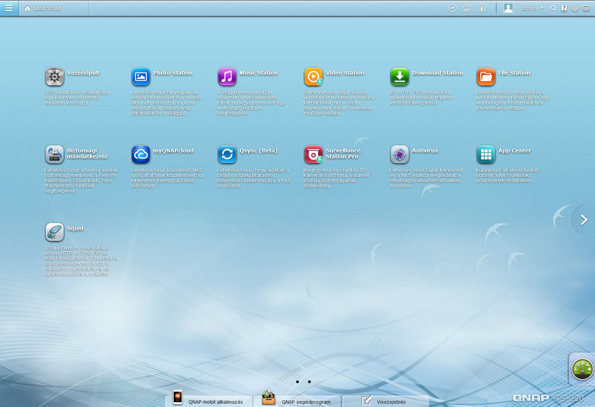This screenshot has width=595, height=407.
Task: Go to next desktop page arrow
Action: (584, 220)
